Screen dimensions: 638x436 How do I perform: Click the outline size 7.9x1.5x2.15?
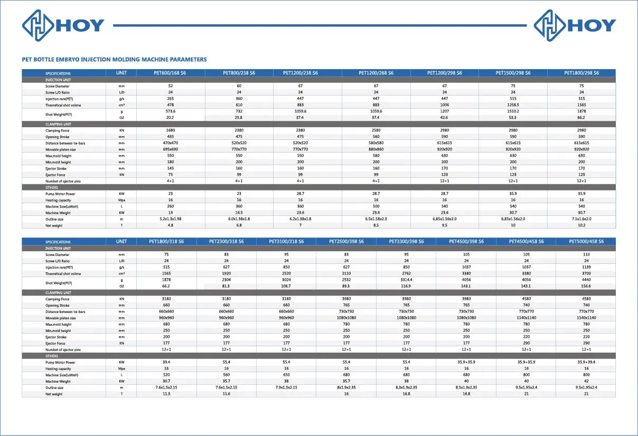click(286, 387)
